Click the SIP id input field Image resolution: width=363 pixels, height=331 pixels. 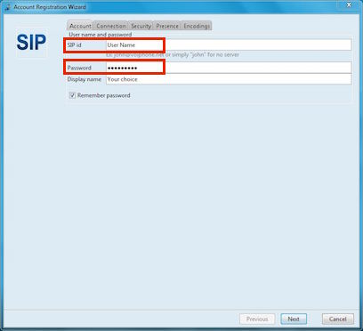point(229,45)
